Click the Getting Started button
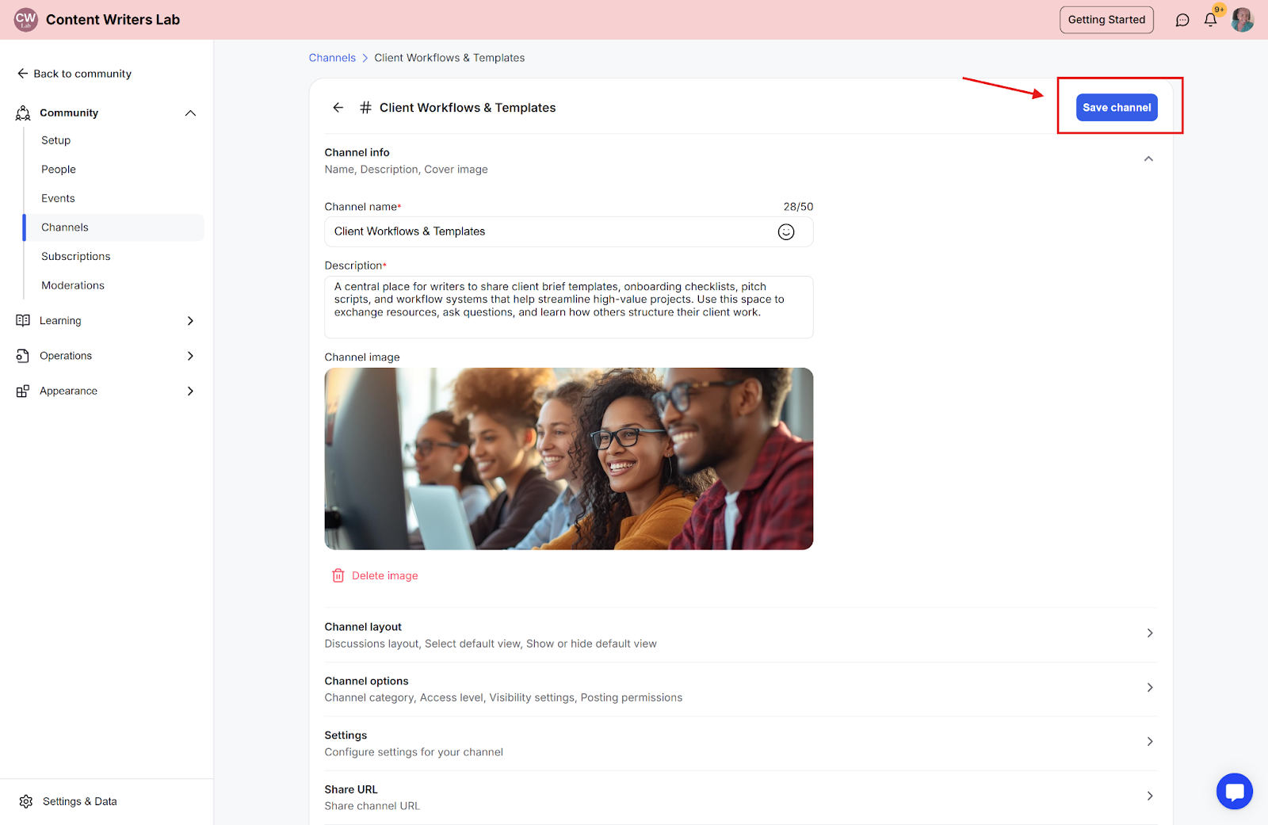Image resolution: width=1268 pixels, height=825 pixels. point(1106,20)
